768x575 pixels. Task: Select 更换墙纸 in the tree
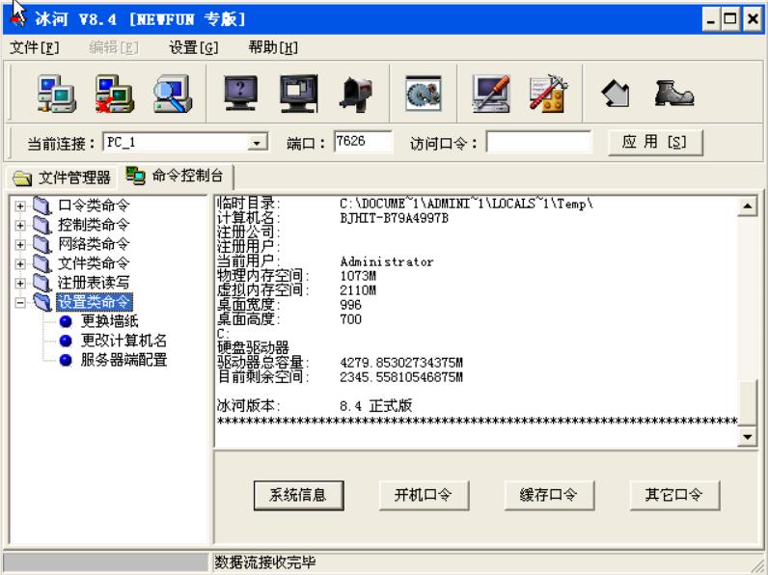(110, 321)
